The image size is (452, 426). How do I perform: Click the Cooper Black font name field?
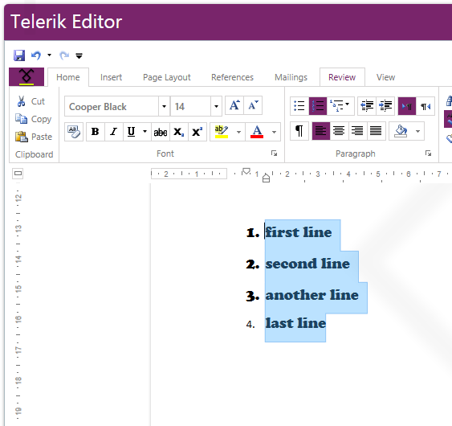[x=112, y=106]
